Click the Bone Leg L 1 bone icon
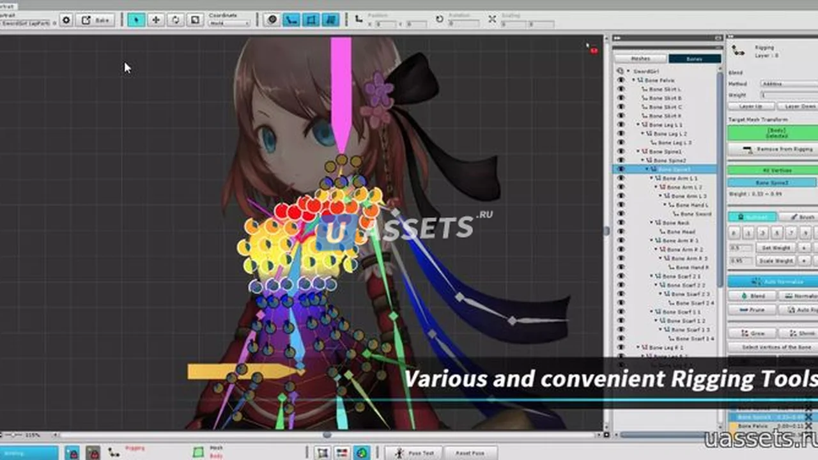 click(645, 125)
